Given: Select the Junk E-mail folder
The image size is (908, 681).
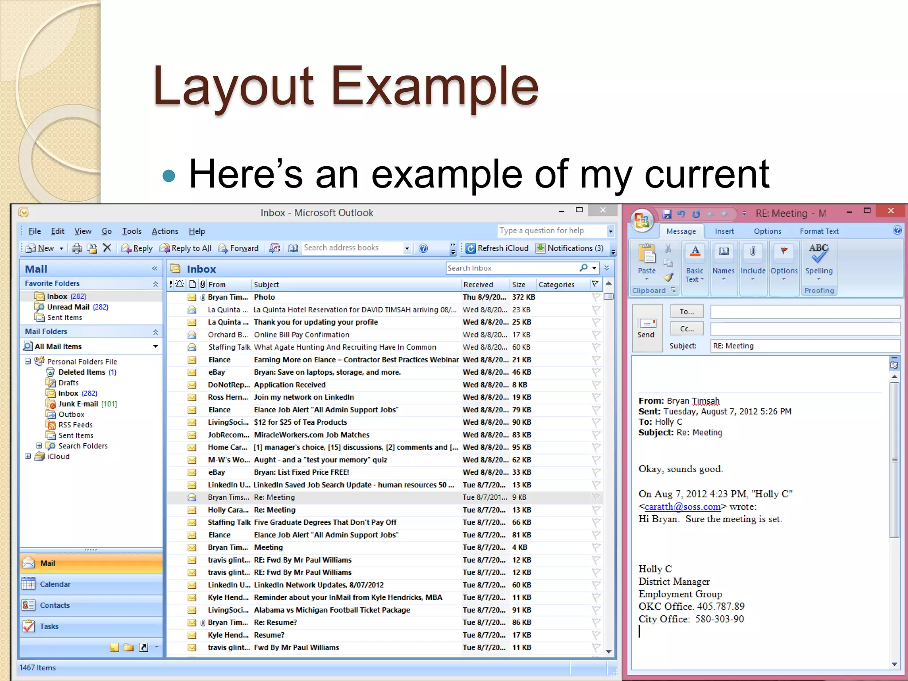Looking at the screenshot, I should pyautogui.click(x=81, y=404).
